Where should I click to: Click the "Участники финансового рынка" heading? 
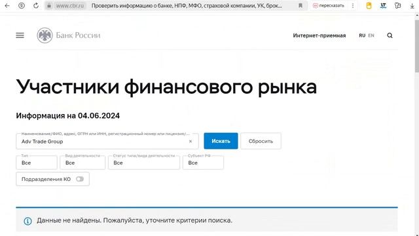(x=166, y=87)
